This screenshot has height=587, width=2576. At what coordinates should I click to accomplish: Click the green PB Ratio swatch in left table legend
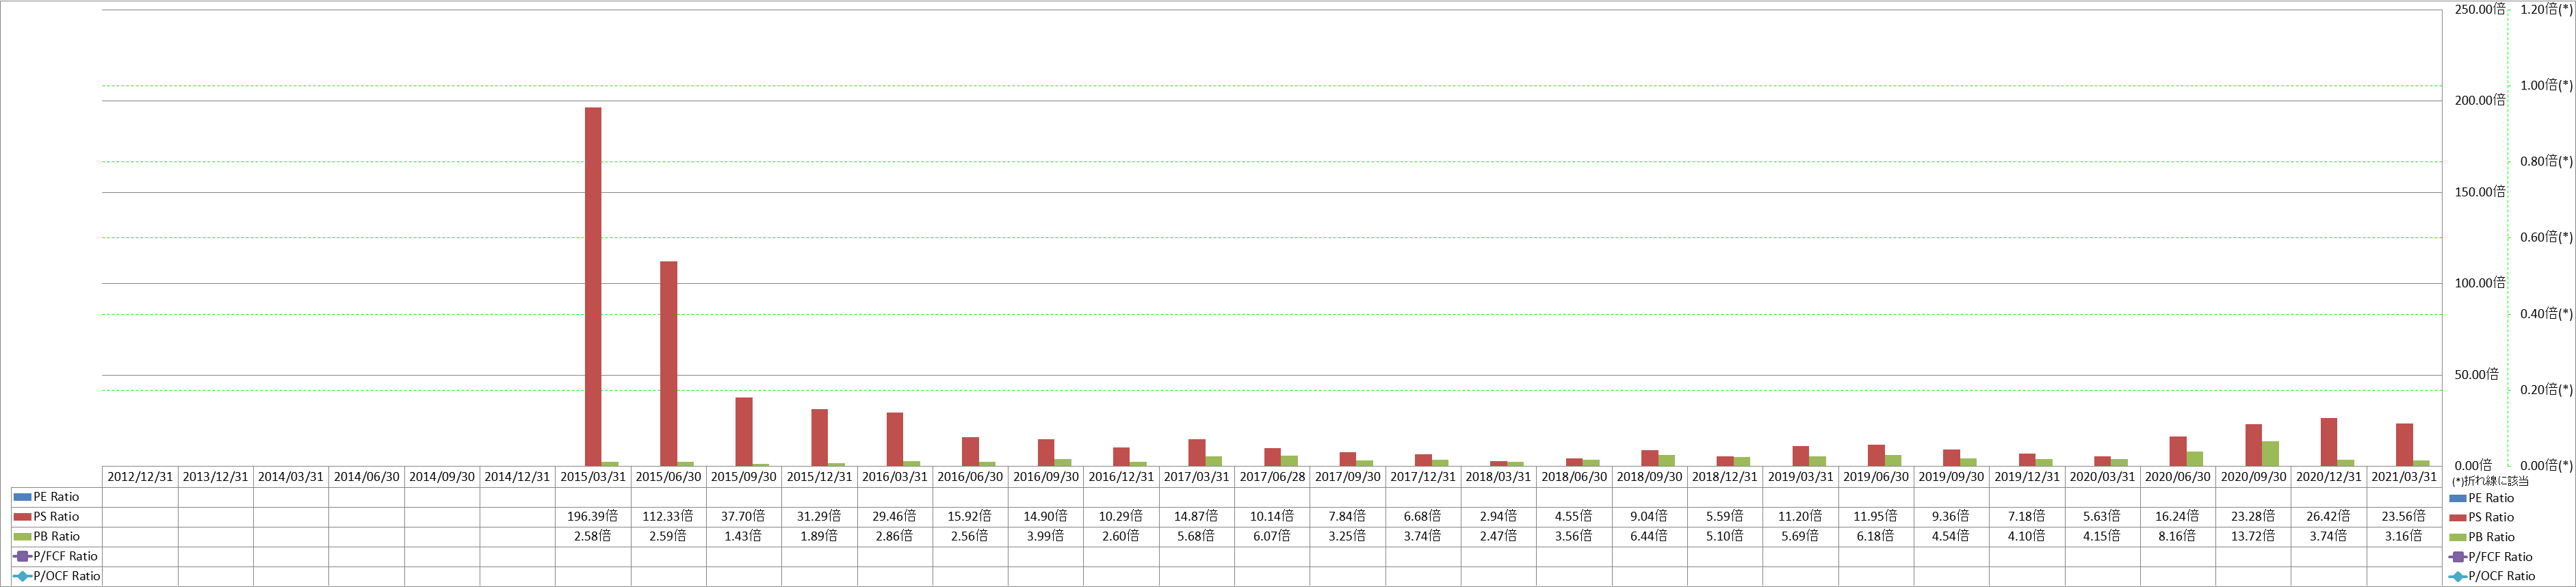pos(22,537)
